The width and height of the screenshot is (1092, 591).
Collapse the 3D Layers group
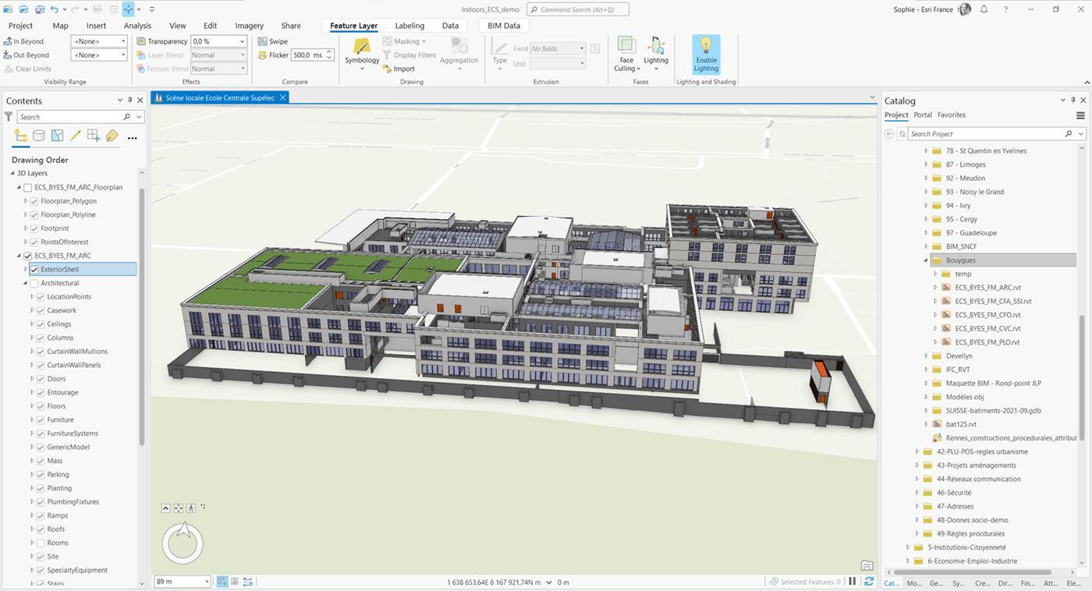point(12,173)
